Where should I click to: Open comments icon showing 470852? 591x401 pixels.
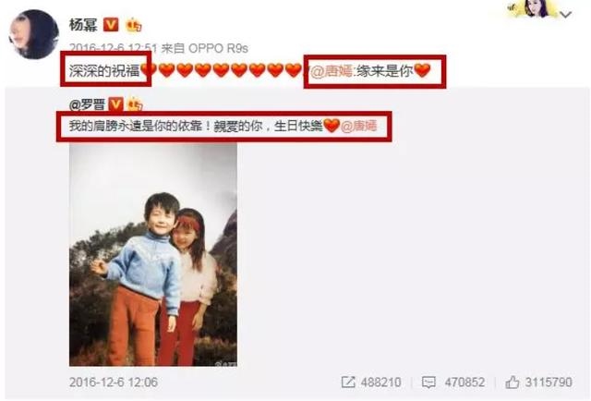click(x=428, y=383)
